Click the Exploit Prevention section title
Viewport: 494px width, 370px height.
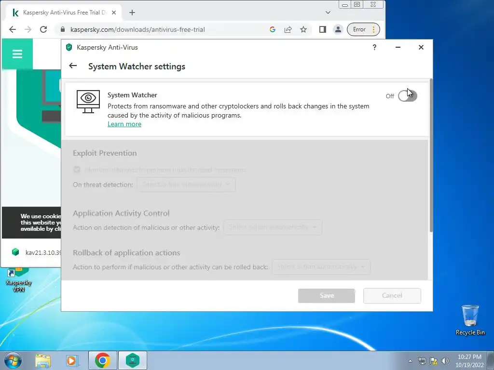(105, 153)
